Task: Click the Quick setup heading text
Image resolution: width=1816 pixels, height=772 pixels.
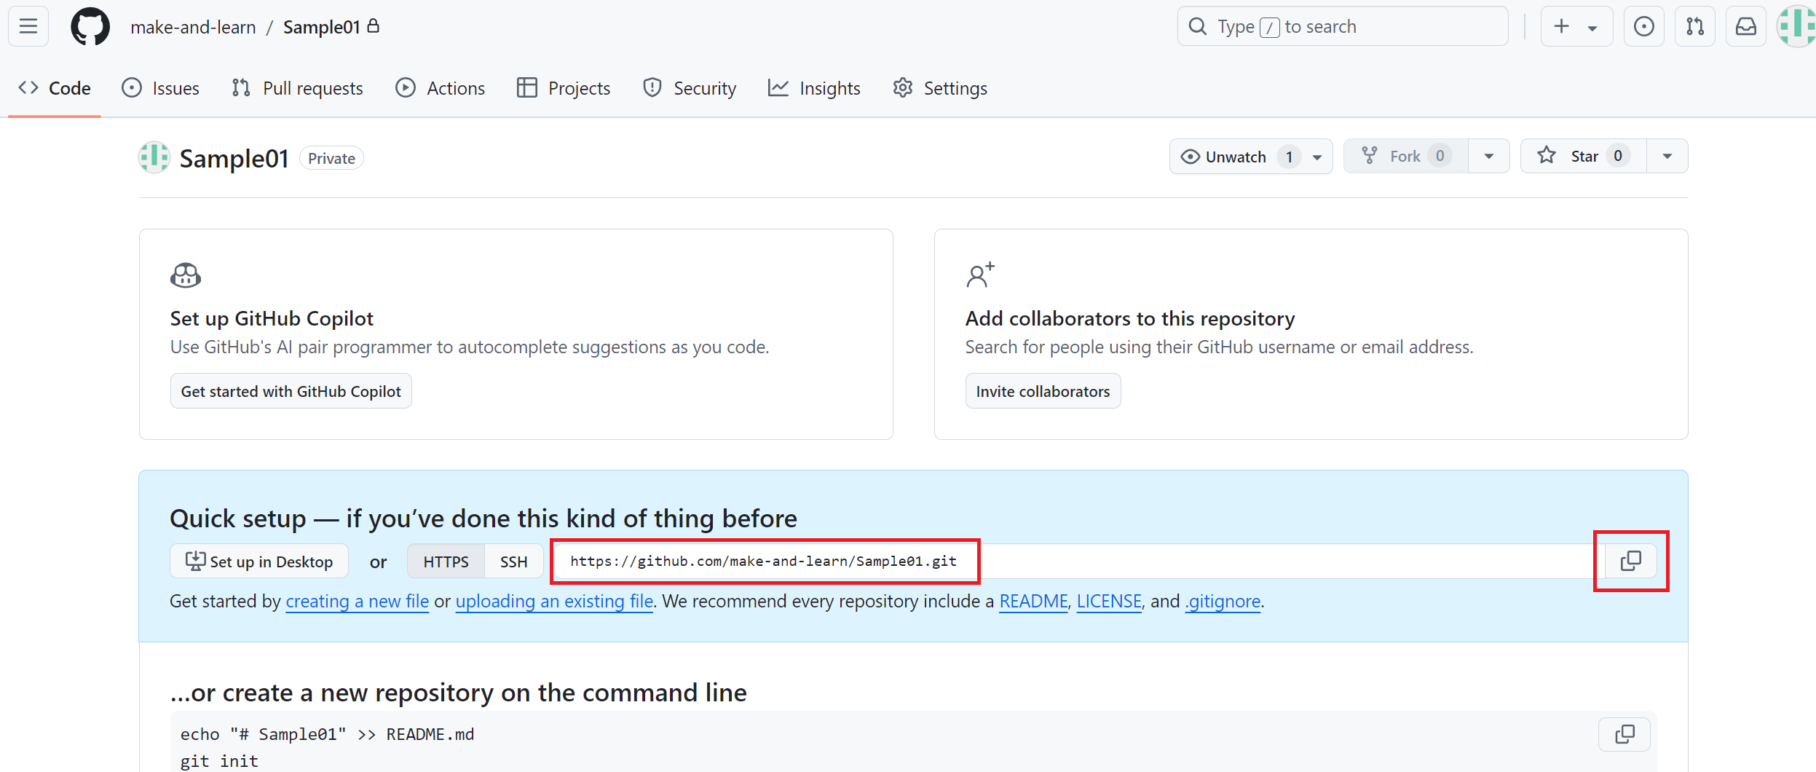Action: pos(483,519)
